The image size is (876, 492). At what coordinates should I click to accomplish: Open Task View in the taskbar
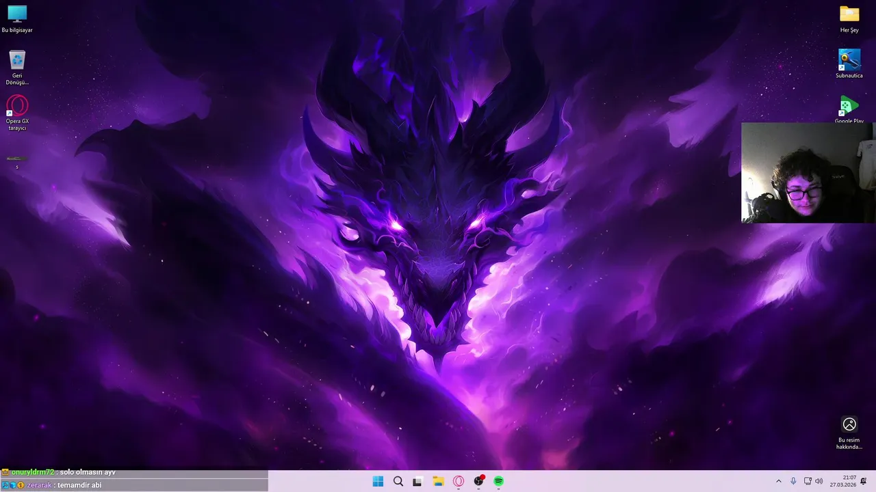(417, 481)
